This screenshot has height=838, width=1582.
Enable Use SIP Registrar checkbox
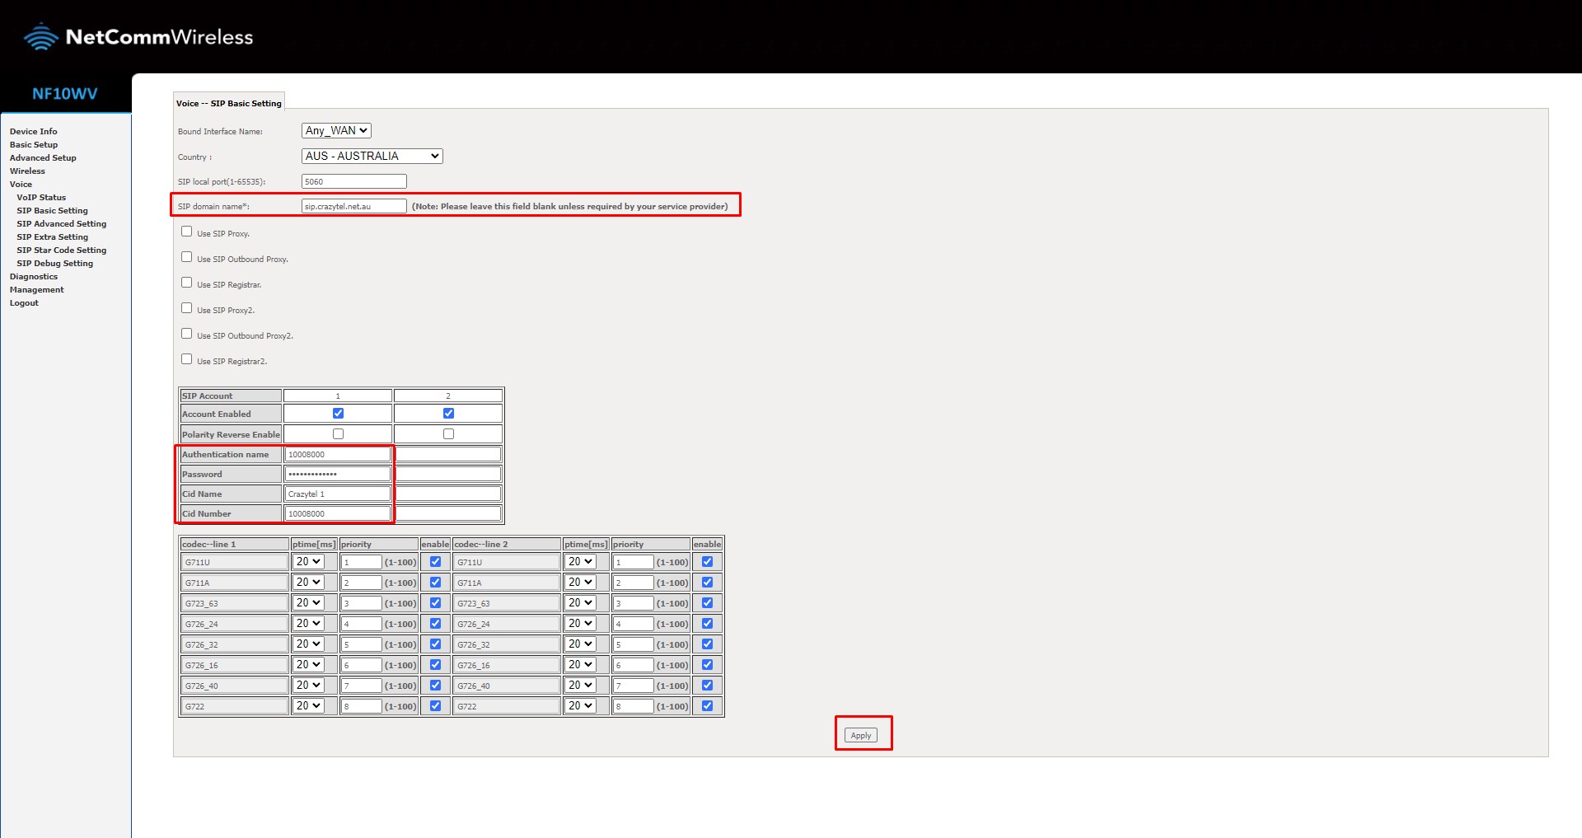(186, 283)
